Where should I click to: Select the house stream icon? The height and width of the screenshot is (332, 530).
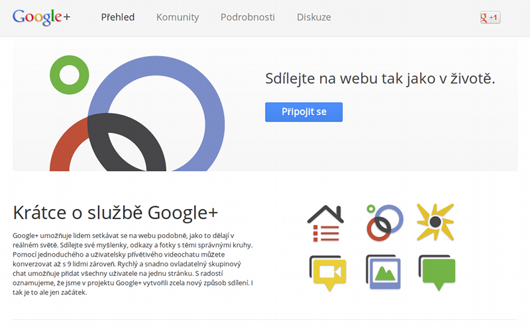click(x=325, y=224)
